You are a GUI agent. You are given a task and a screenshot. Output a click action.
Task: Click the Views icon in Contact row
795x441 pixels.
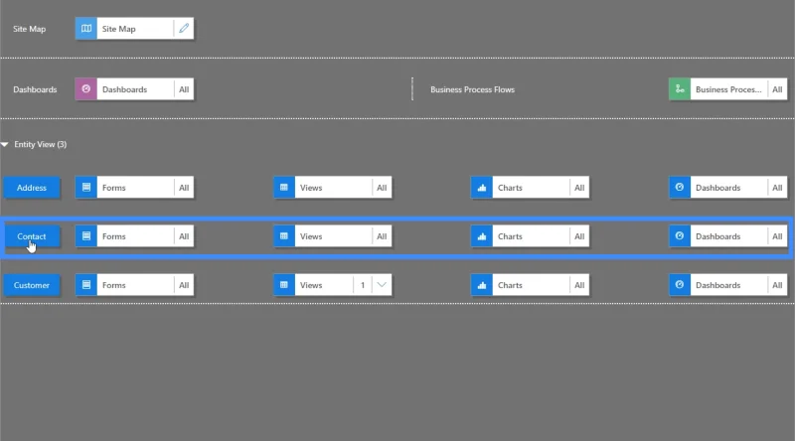point(284,236)
